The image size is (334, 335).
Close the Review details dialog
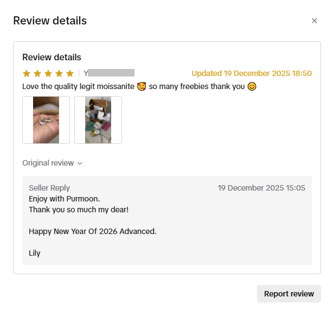[x=314, y=21]
